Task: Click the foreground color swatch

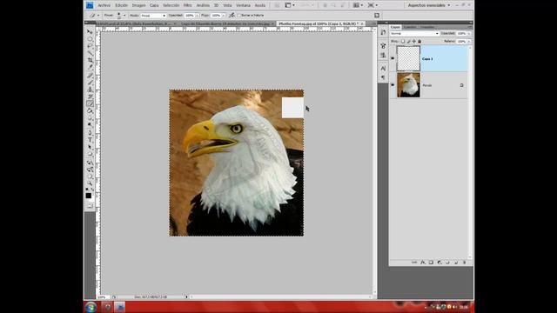Action: 89,196
